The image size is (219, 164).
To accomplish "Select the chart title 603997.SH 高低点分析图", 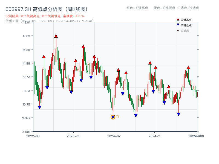I will (33, 9).
